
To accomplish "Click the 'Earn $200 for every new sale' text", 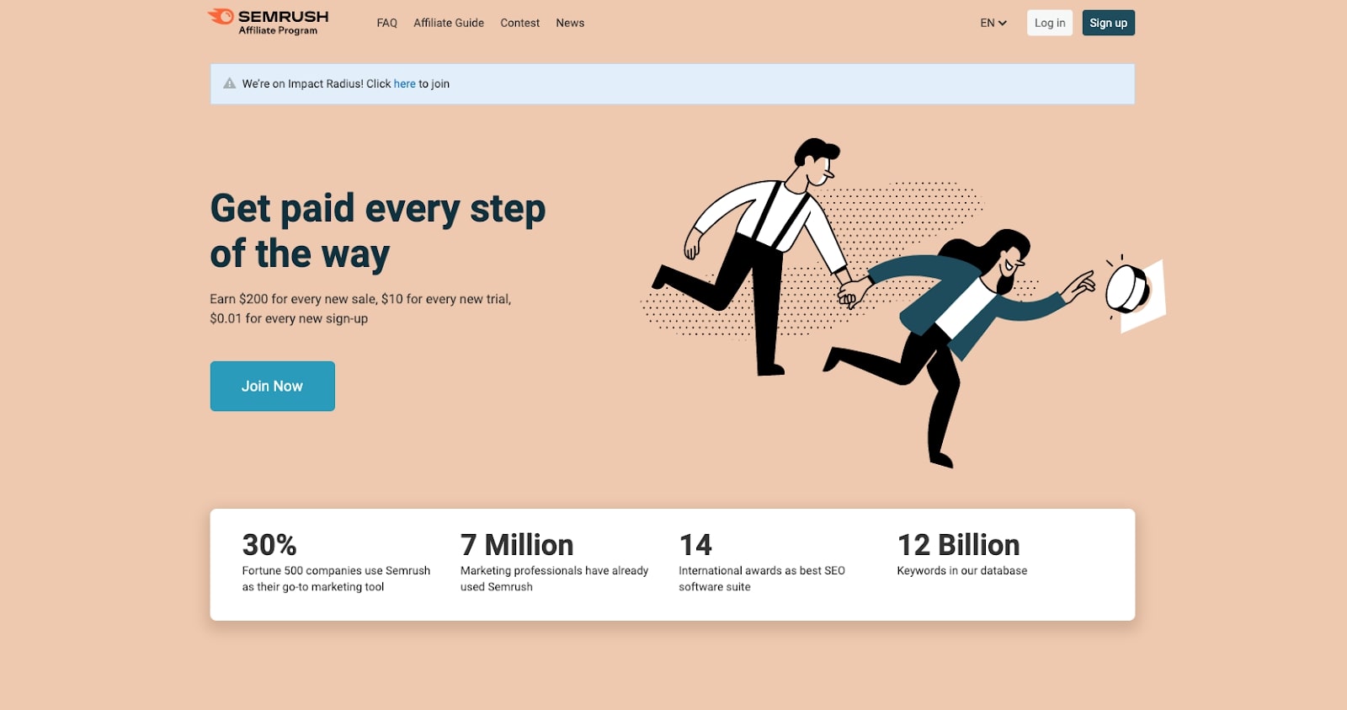I will [293, 299].
